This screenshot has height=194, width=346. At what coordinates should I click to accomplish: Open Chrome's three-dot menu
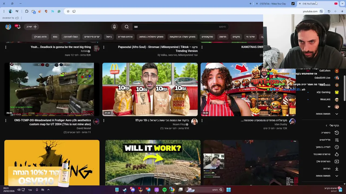4,11
